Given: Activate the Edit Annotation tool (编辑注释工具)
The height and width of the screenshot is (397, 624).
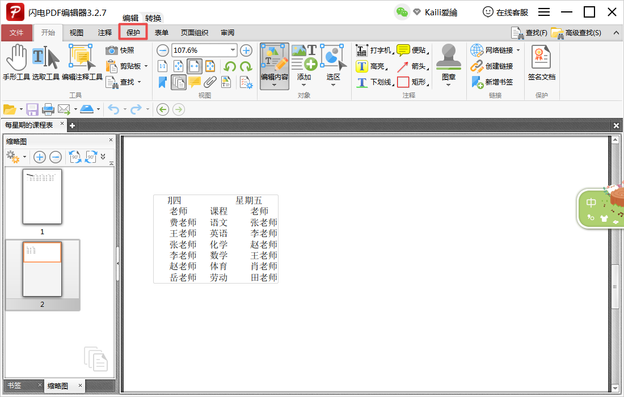Looking at the screenshot, I should tap(82, 62).
